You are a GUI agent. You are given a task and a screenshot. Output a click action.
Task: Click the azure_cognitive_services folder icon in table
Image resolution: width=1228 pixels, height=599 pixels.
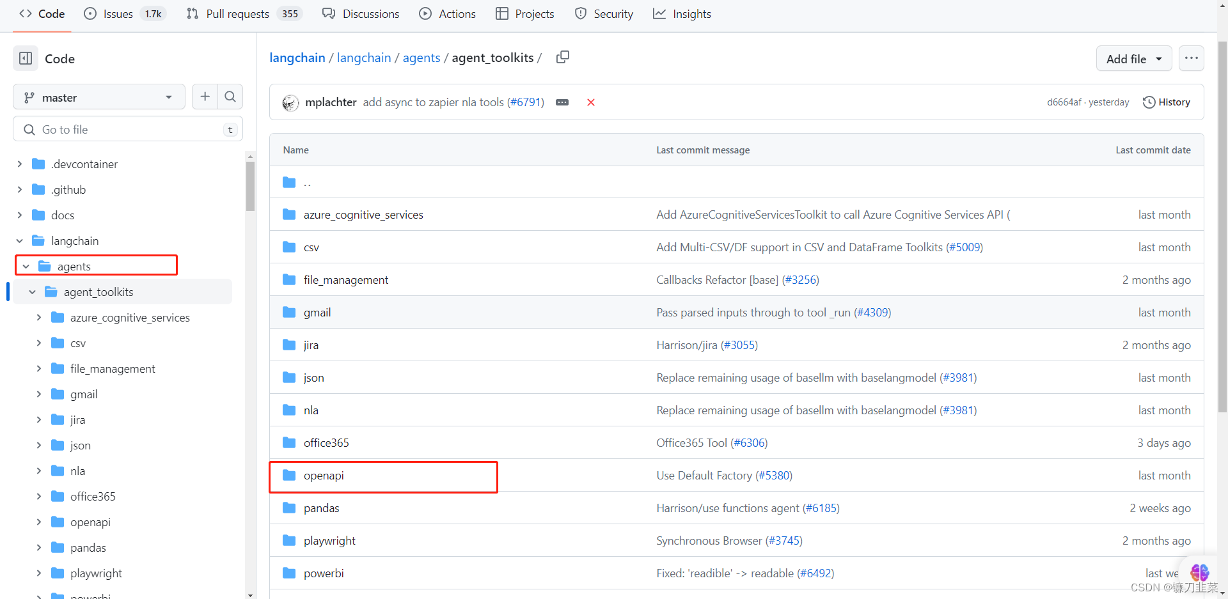click(289, 214)
